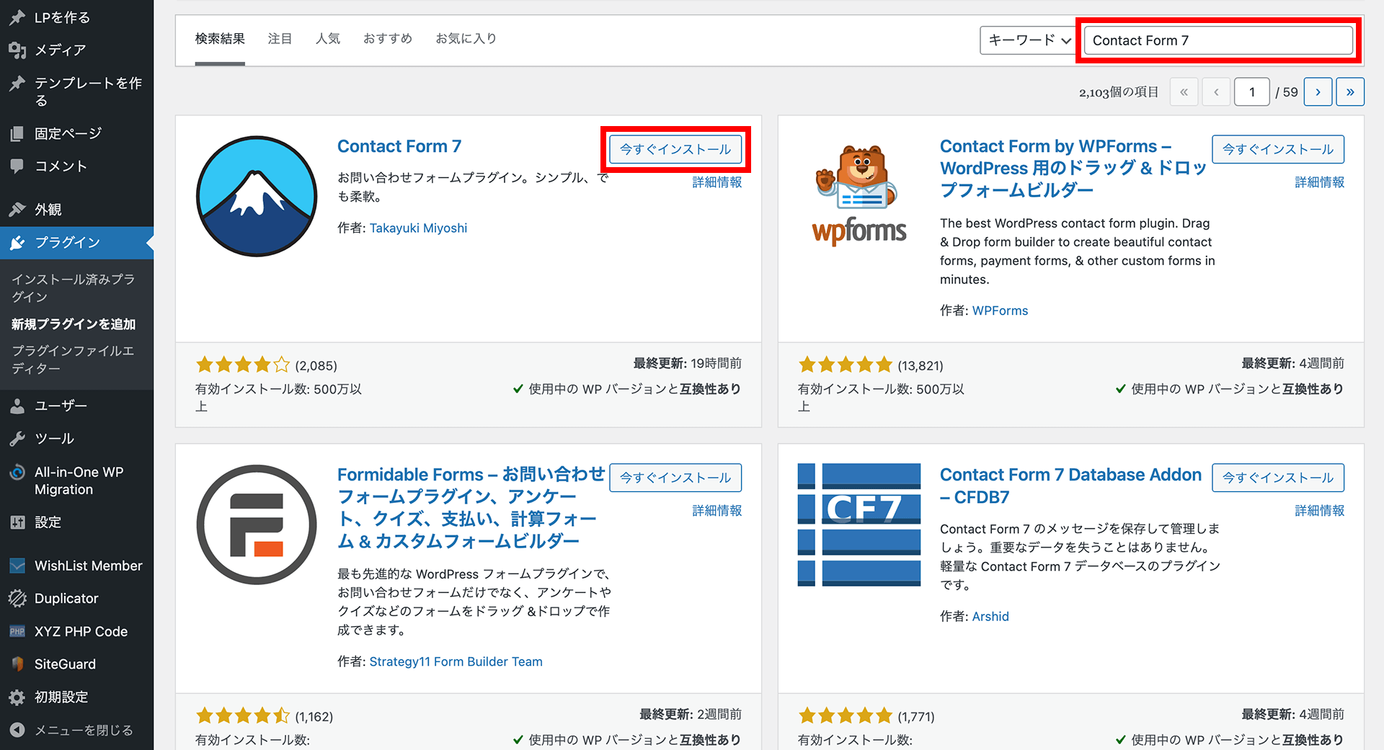Open ツール wrench menu in sidebar
The width and height of the screenshot is (1384, 750).
pos(17,439)
